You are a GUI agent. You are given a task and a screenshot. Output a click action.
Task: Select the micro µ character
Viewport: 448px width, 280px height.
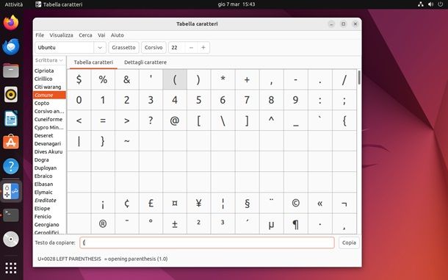coord(271,223)
